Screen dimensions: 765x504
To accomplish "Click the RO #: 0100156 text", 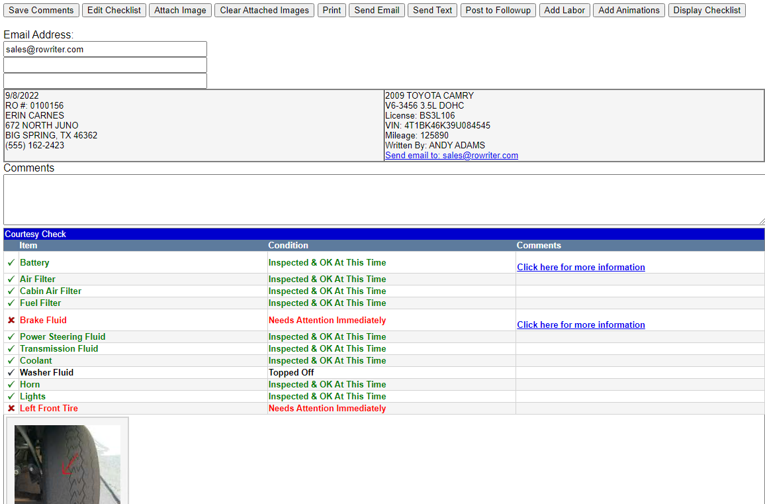I will tap(34, 105).
